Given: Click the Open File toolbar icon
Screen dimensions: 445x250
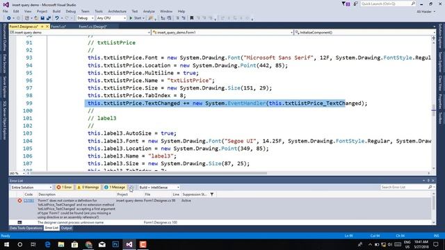Looking at the screenshot, I should [x=36, y=18].
